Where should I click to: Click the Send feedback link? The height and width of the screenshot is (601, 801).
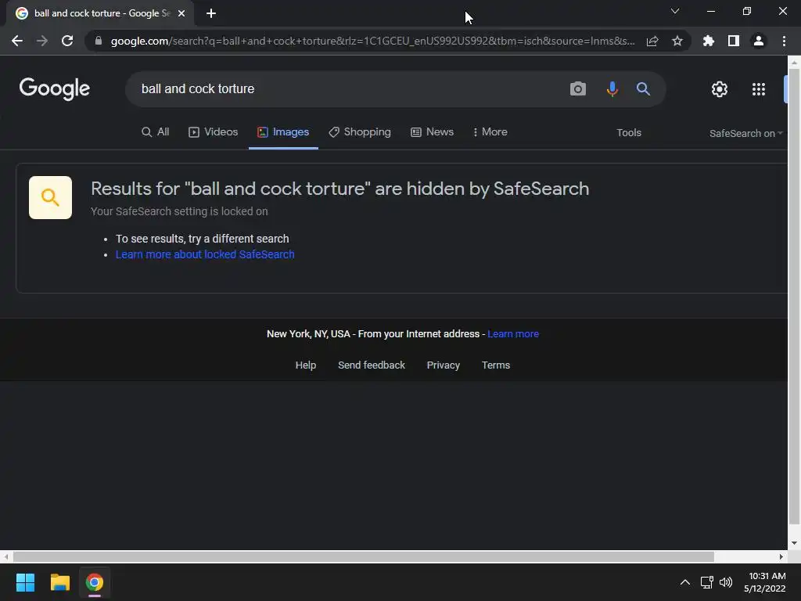click(x=372, y=365)
